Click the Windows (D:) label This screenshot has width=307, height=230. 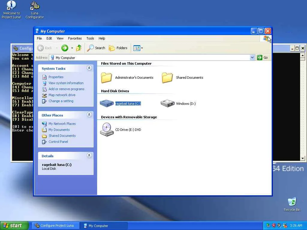tap(186, 104)
